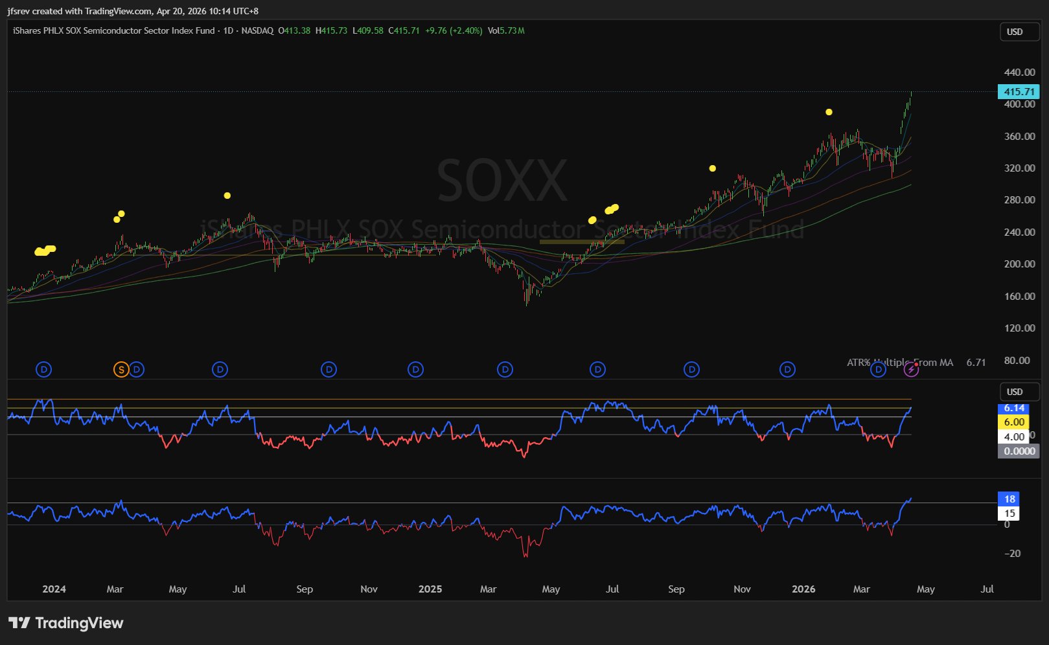Click the yellow dot above the January 2026 candles

pos(829,112)
